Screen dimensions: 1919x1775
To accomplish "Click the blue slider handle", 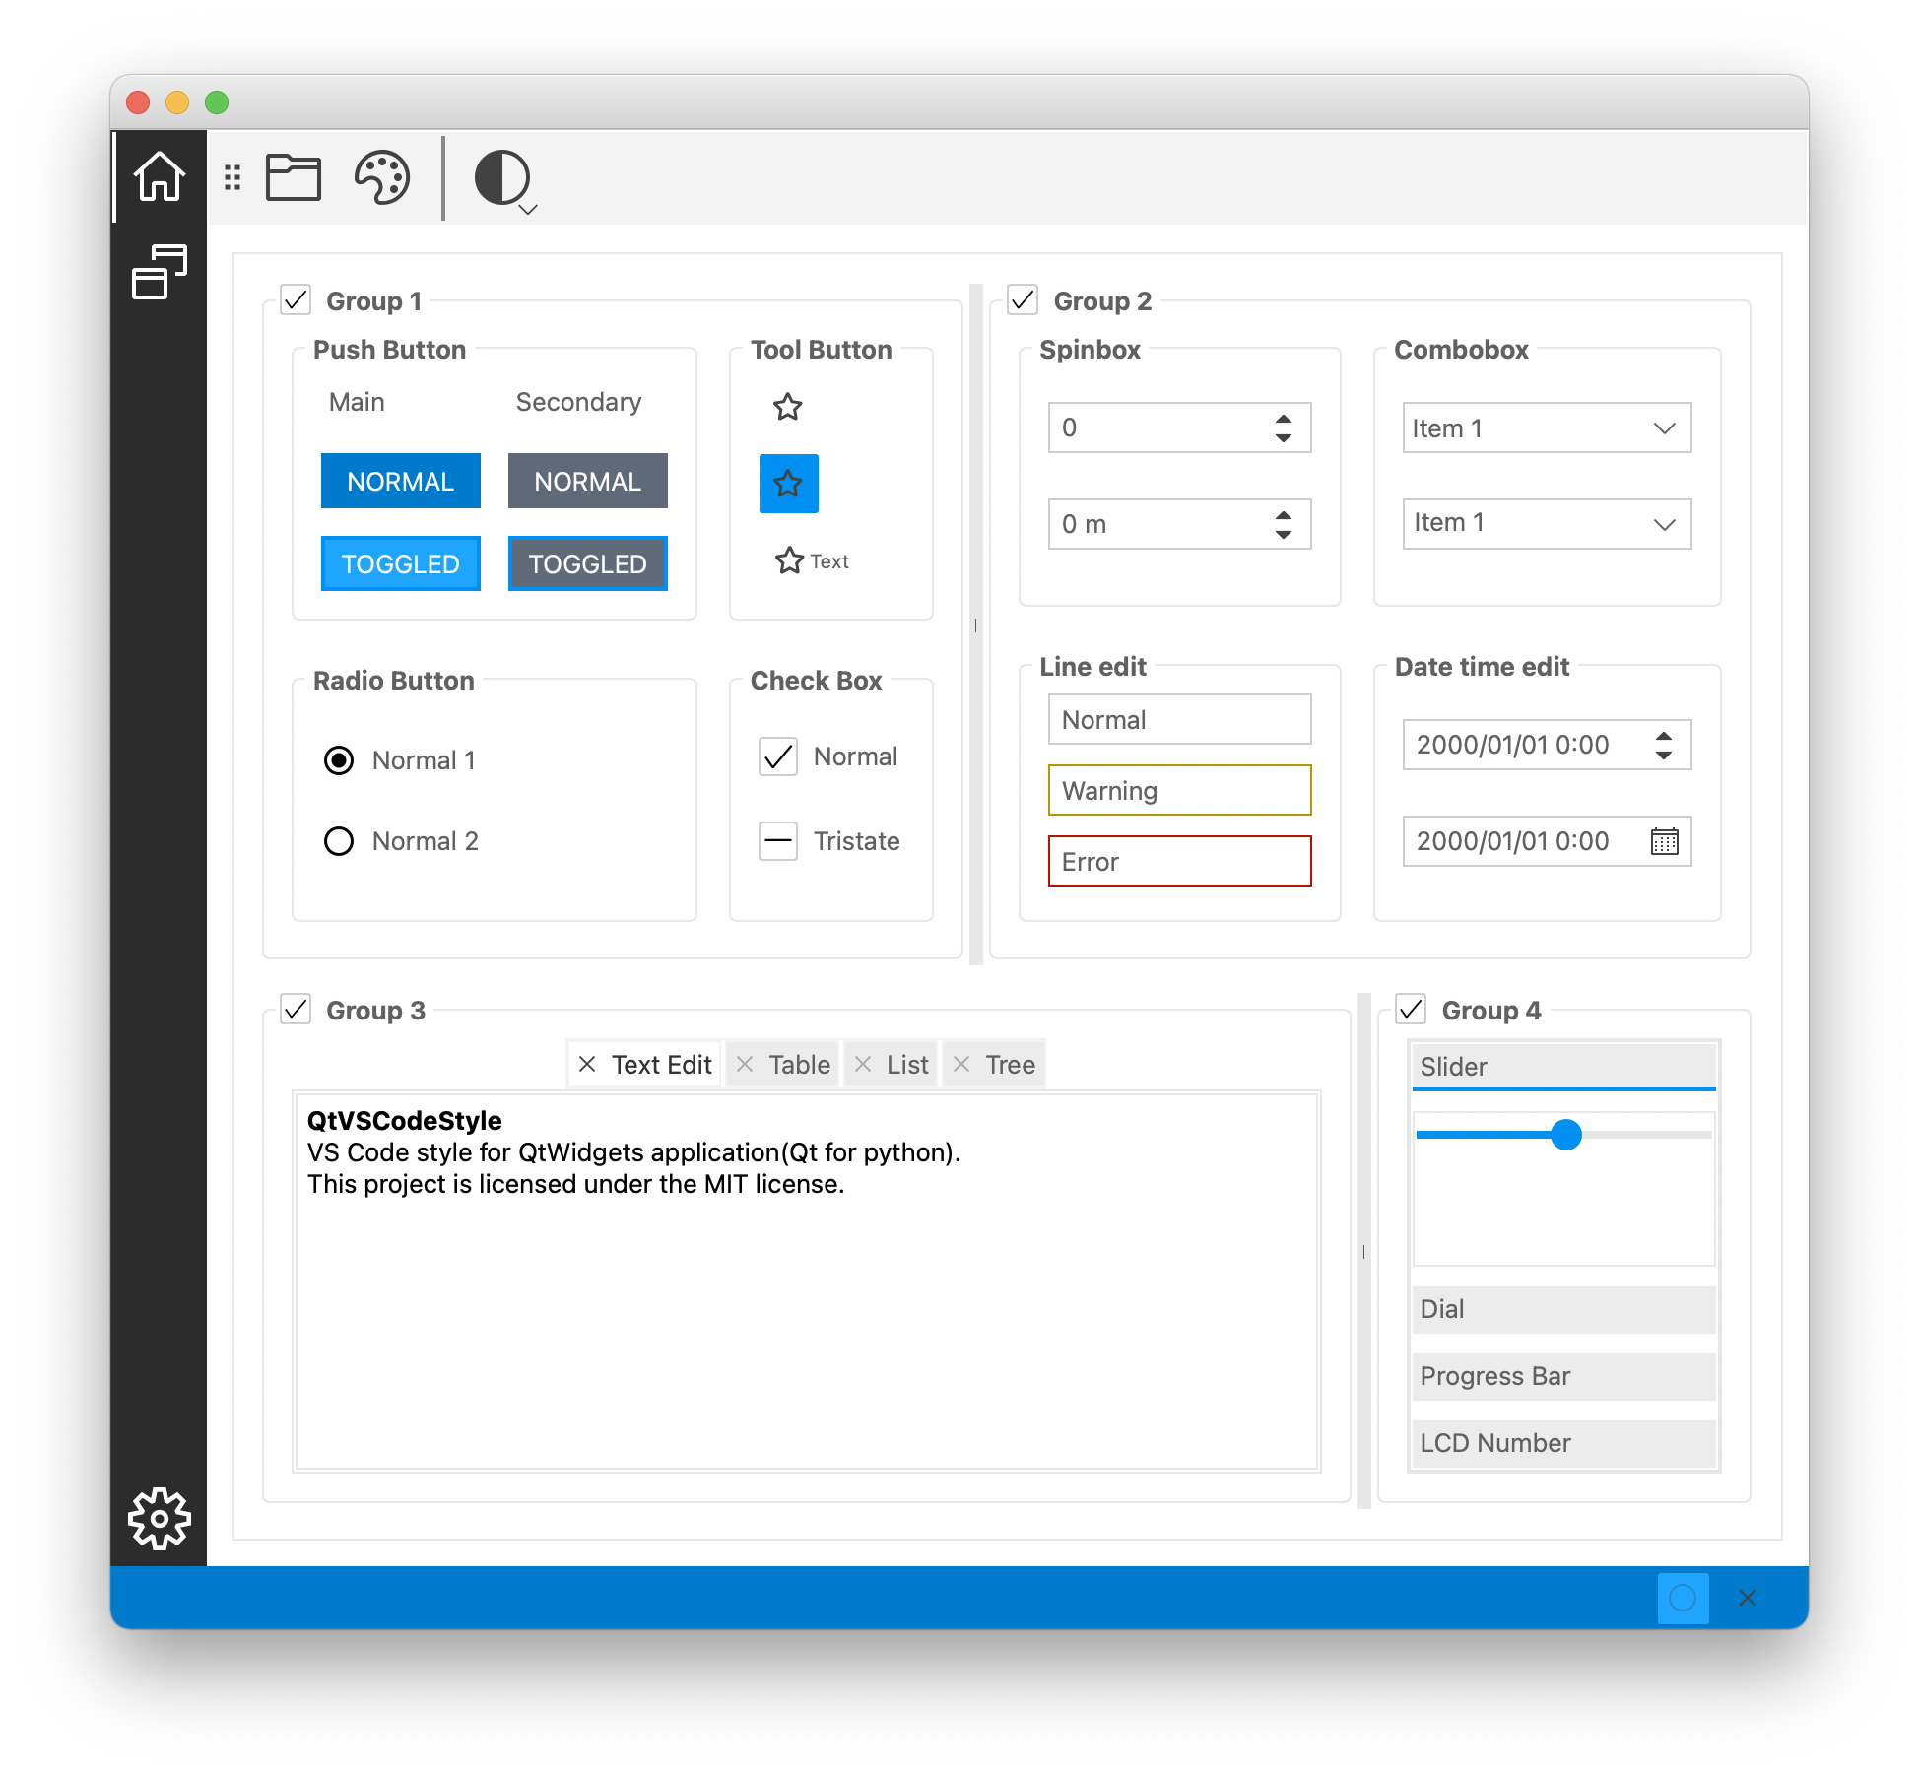I will (1565, 1135).
